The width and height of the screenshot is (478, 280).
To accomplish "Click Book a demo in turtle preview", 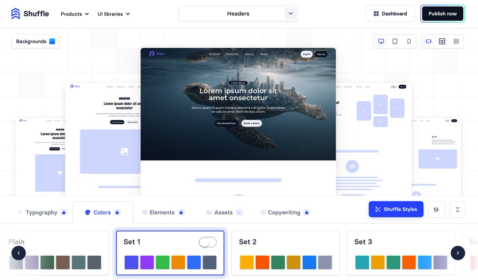I will coord(252,123).
